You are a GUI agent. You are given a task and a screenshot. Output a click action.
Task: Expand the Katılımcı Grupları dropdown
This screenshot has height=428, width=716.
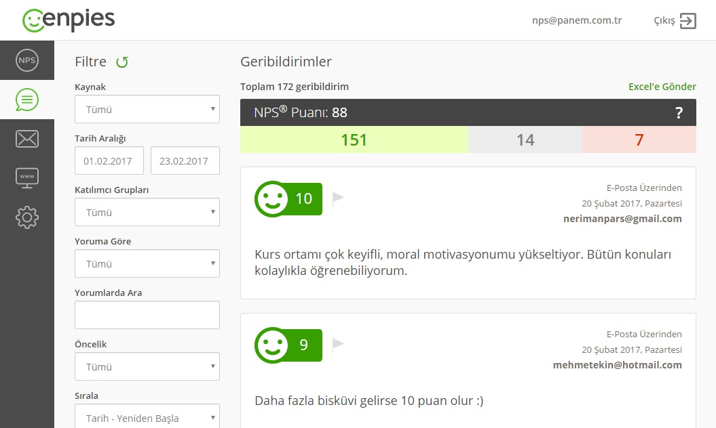pos(147,212)
